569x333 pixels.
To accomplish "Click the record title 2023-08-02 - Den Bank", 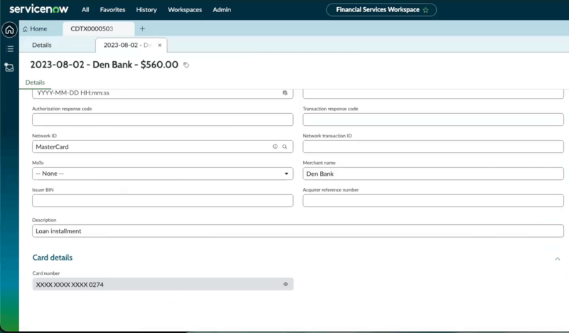I will [x=104, y=65].
